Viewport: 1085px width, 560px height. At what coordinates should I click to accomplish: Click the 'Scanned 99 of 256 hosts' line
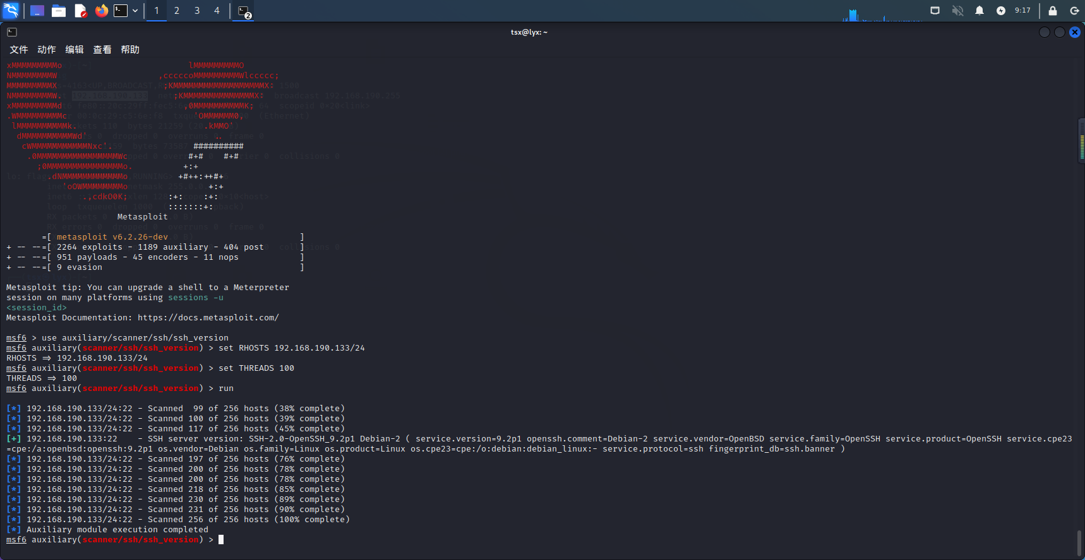[x=176, y=409]
